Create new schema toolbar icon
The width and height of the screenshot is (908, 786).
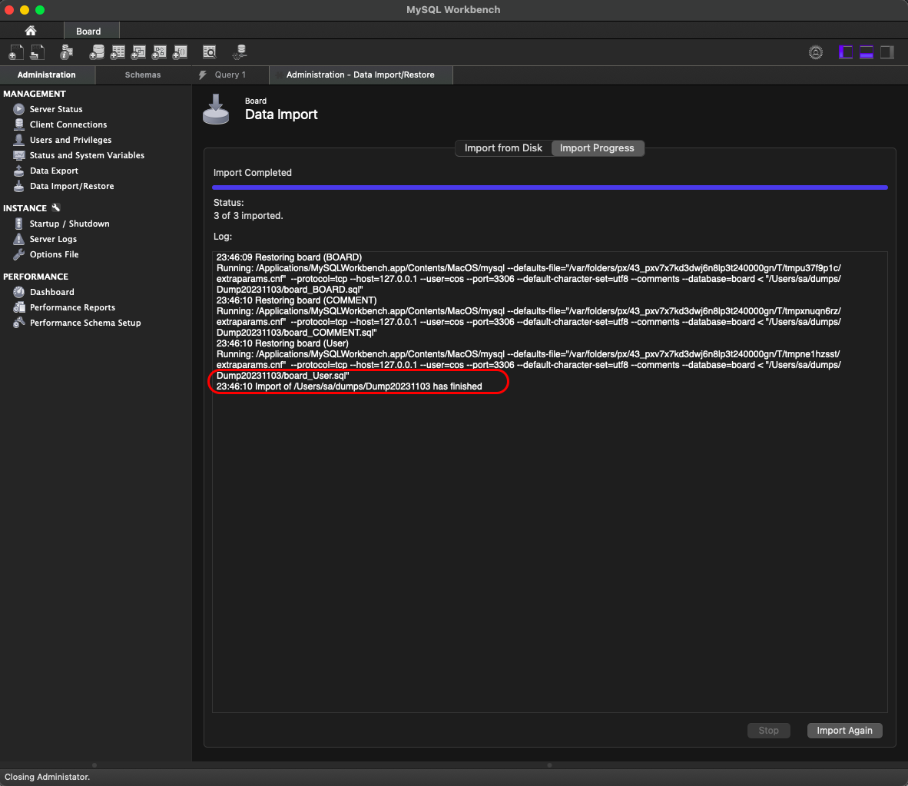97,52
